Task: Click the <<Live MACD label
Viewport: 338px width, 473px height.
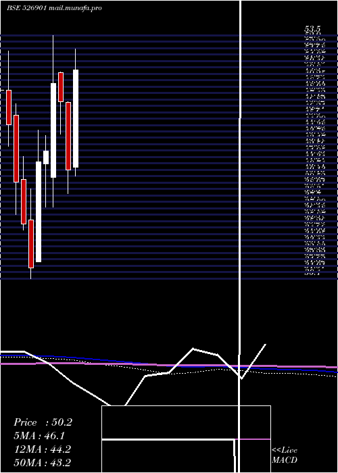Action: point(285,455)
